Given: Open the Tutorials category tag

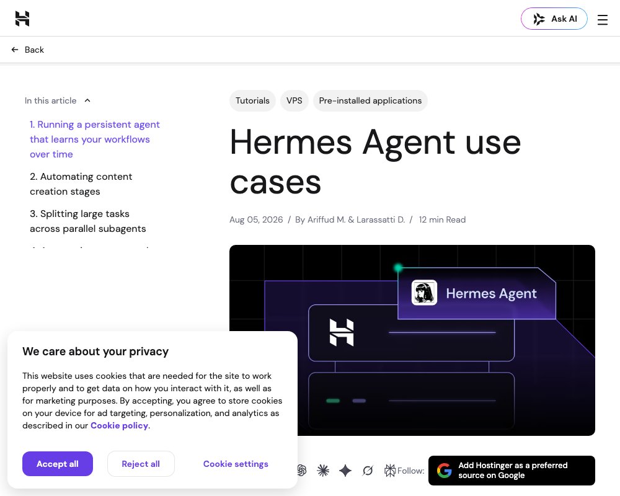Looking at the screenshot, I should [x=252, y=100].
